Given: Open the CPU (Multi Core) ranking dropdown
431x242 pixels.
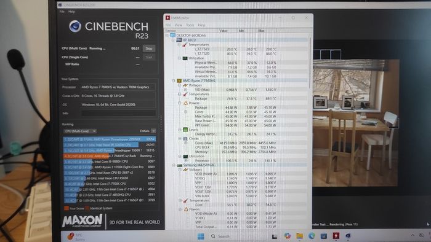Looking at the screenshot, I should coord(80,131).
